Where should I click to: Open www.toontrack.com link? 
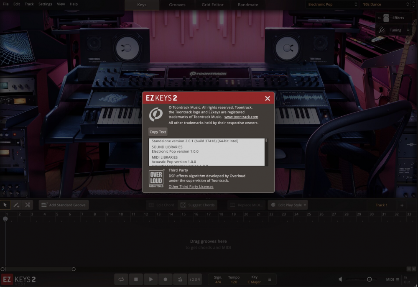coord(241,117)
